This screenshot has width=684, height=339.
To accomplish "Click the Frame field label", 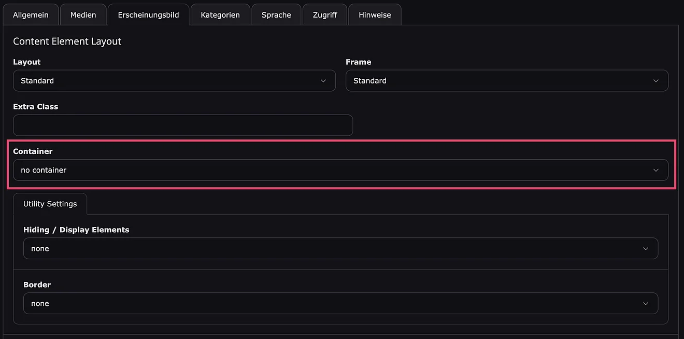I will click(x=359, y=62).
